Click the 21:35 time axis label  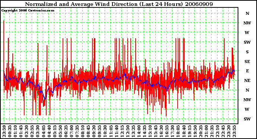pyautogui.click(x=212, y=131)
